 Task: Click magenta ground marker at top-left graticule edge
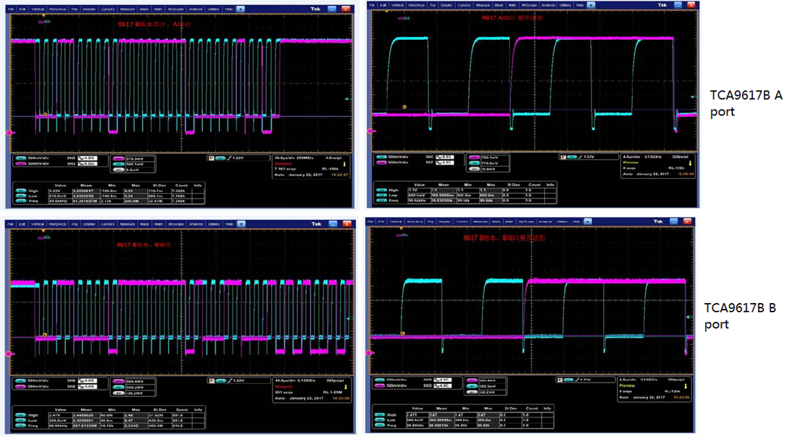9,133
